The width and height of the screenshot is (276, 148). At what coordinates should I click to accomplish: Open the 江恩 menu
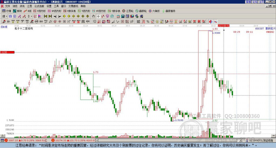(x=29, y=6)
